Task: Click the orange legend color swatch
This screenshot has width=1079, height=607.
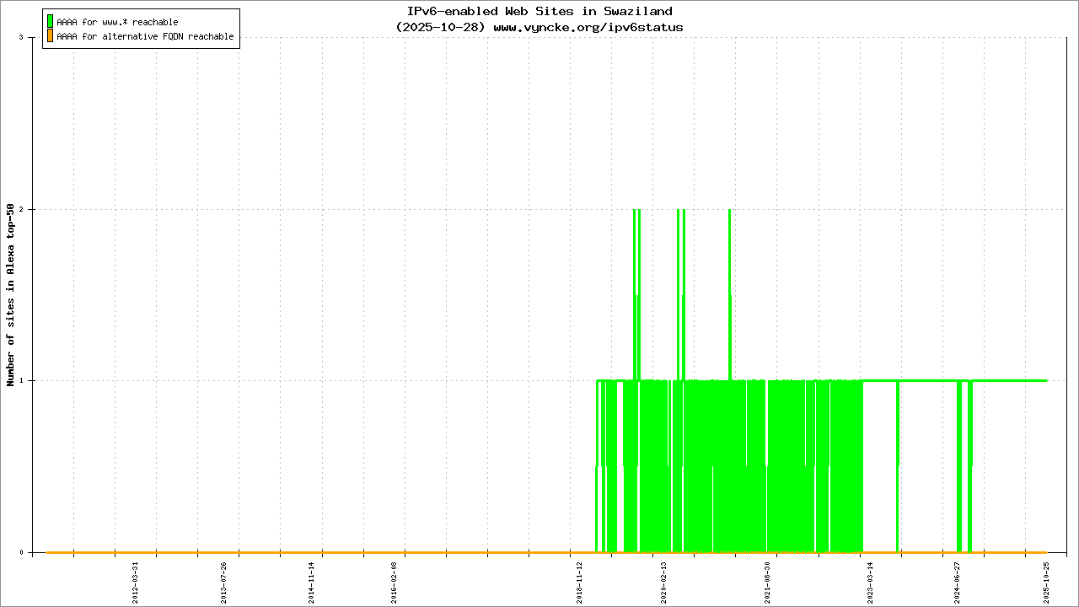Action: [51, 36]
